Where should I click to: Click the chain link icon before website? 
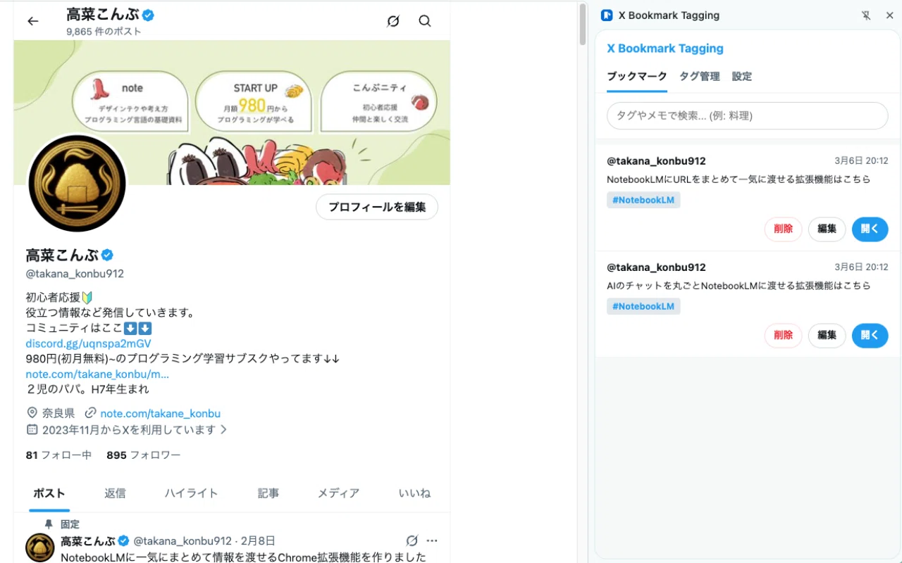pos(90,413)
